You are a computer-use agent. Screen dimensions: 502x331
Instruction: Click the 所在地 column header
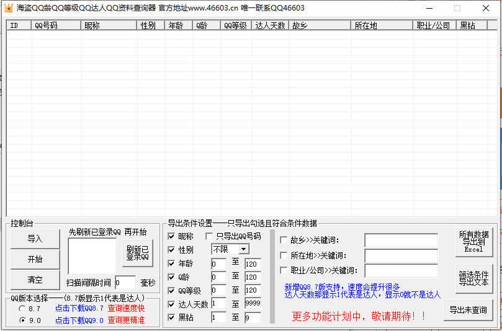[x=382, y=25]
